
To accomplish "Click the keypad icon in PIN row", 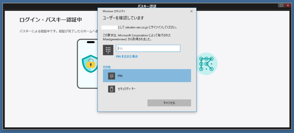I will coord(112,76).
